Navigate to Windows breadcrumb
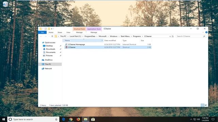Screen dimensions: 218x122 click(113, 36)
